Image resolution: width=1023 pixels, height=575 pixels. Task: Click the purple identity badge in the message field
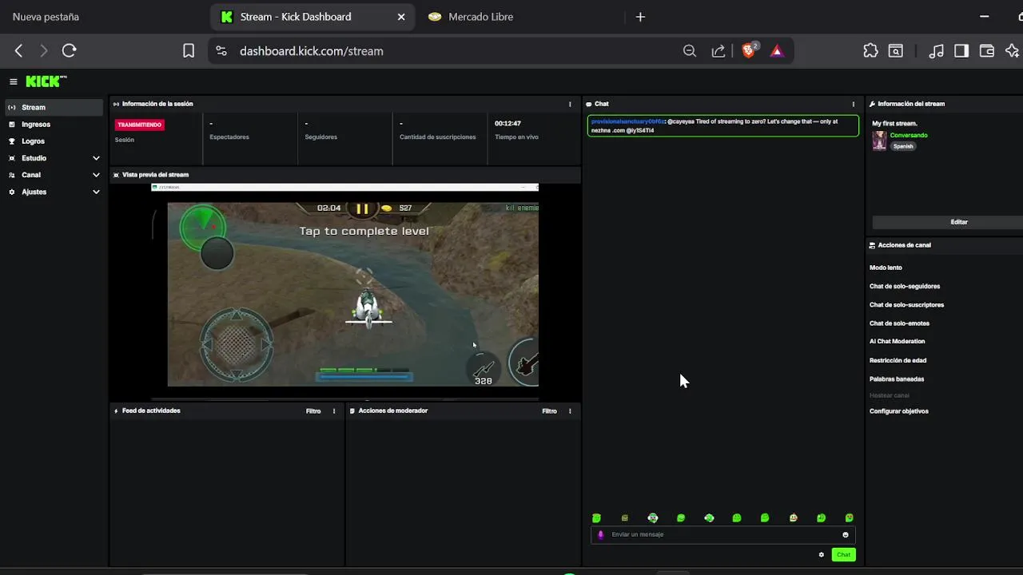(x=601, y=535)
